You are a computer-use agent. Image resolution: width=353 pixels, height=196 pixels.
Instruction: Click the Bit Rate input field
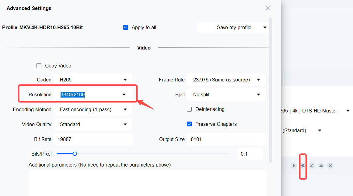(x=93, y=139)
